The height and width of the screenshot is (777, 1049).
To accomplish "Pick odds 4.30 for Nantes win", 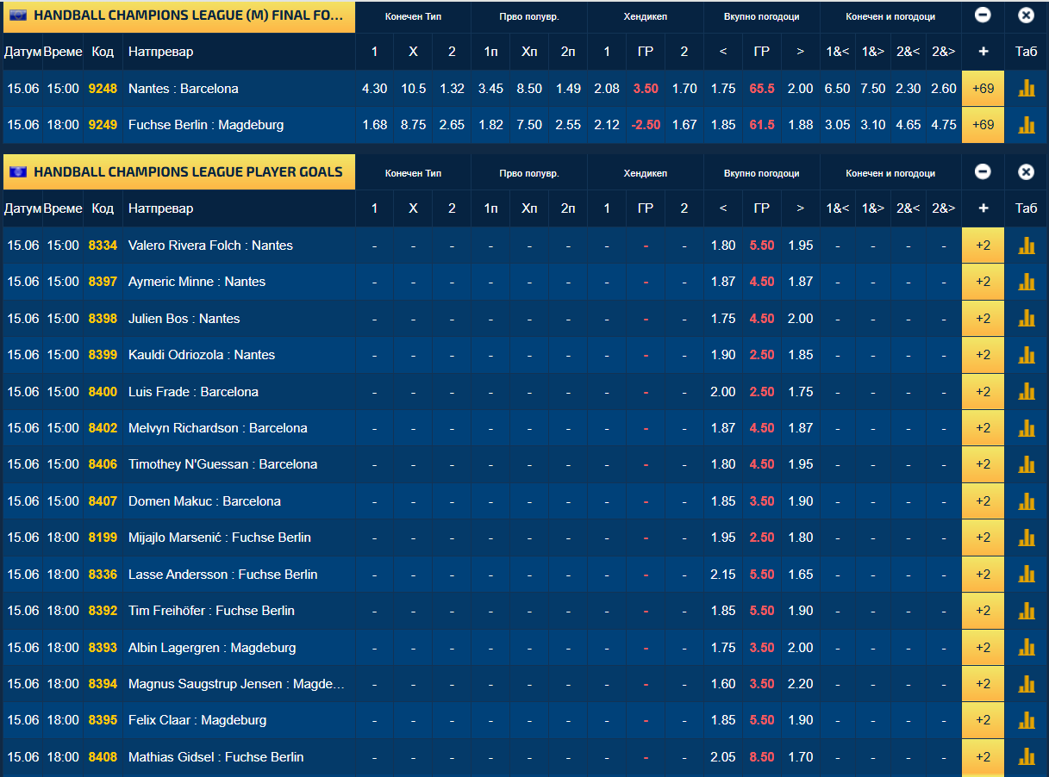I will [374, 89].
